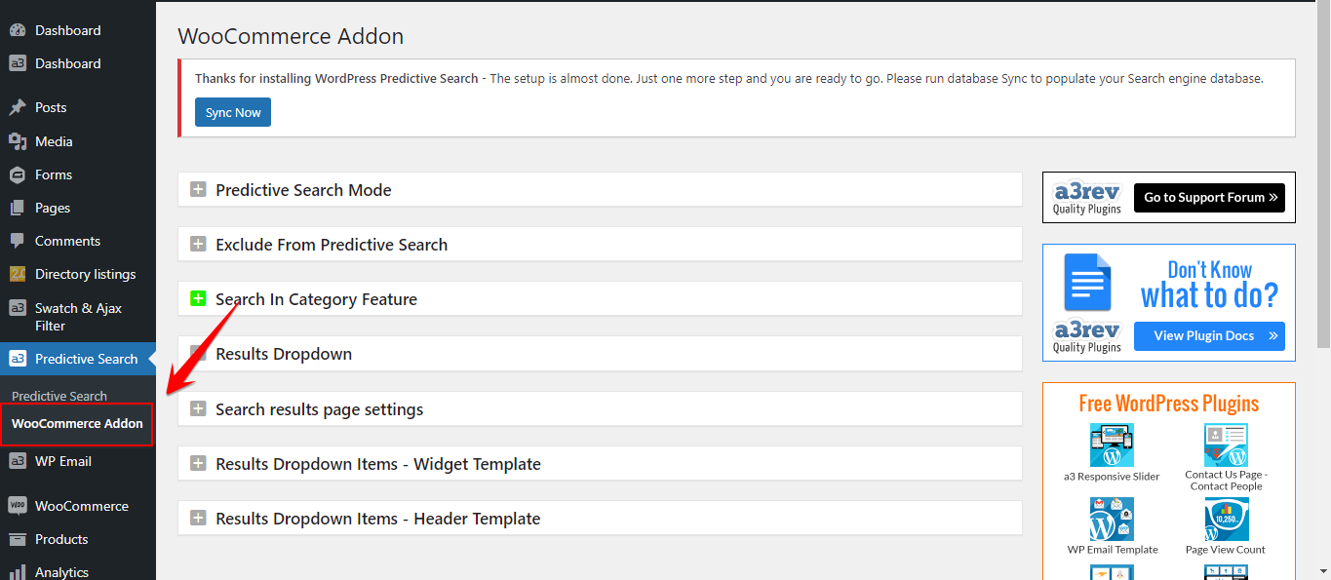Open the Analytics chart icon
Viewport: 1331px width, 580px height.
18,572
